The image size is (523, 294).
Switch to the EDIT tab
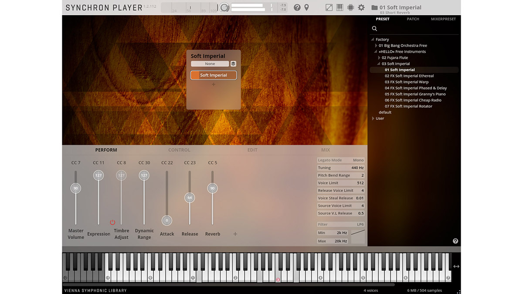(x=252, y=150)
